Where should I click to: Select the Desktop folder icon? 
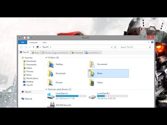[50, 64]
